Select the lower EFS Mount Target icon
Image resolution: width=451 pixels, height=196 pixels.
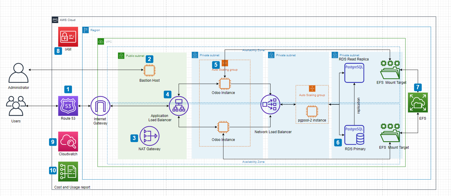pyautogui.click(x=390, y=133)
